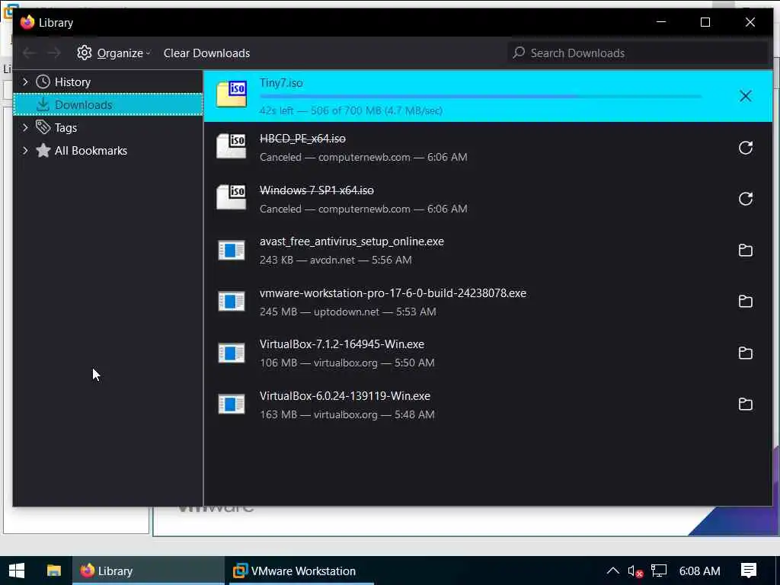Select the HBCD_PE_x64.iso file name
This screenshot has height=585, width=780.
coord(302,139)
